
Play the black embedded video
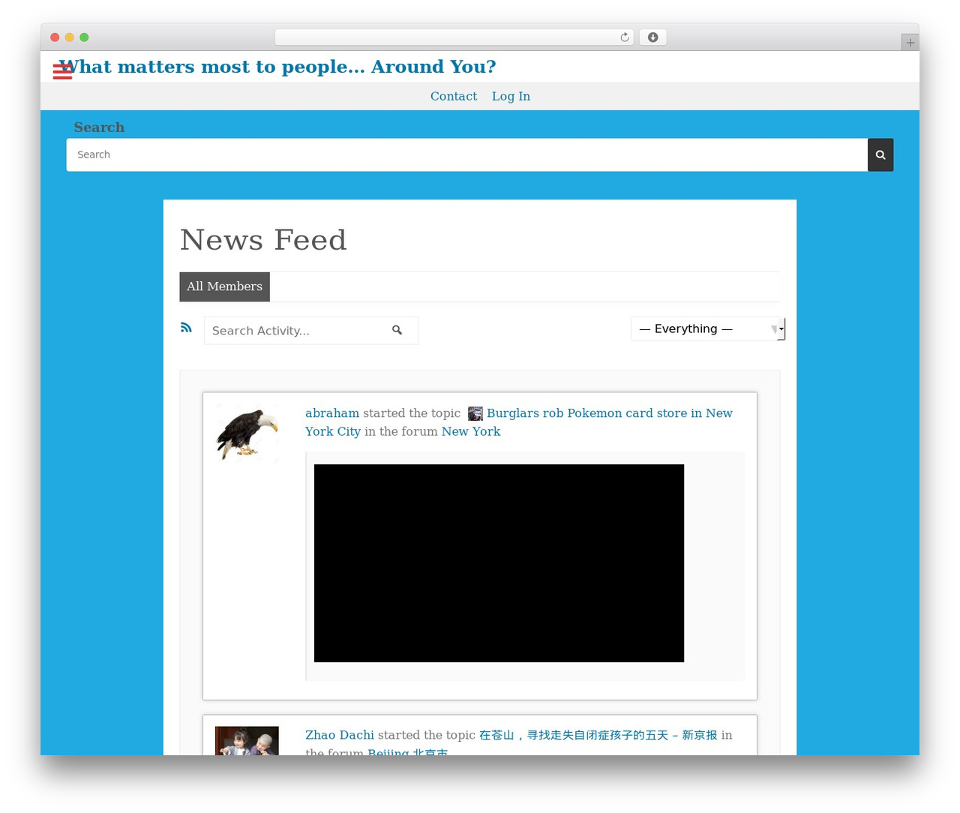pos(499,563)
